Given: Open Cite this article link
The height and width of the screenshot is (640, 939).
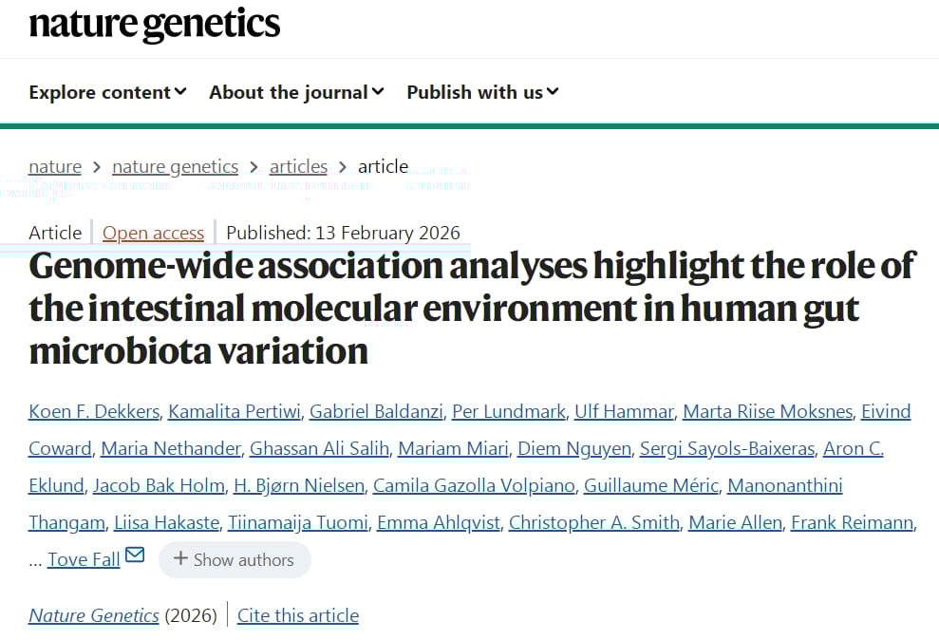Looking at the screenshot, I should (298, 615).
